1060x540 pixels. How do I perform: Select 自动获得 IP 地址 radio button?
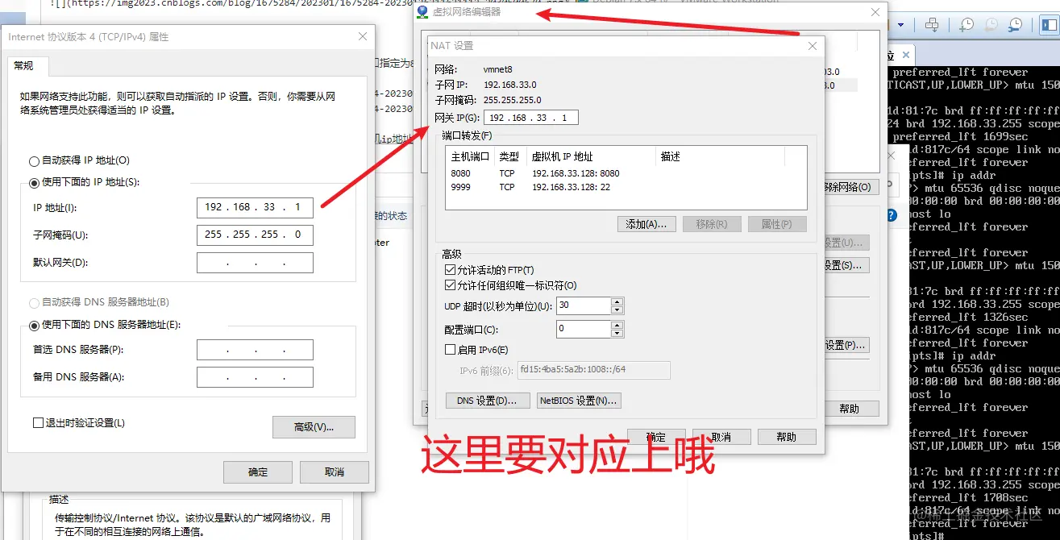34,160
